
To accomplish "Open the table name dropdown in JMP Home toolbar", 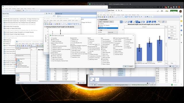I will (x=19, y=11).
